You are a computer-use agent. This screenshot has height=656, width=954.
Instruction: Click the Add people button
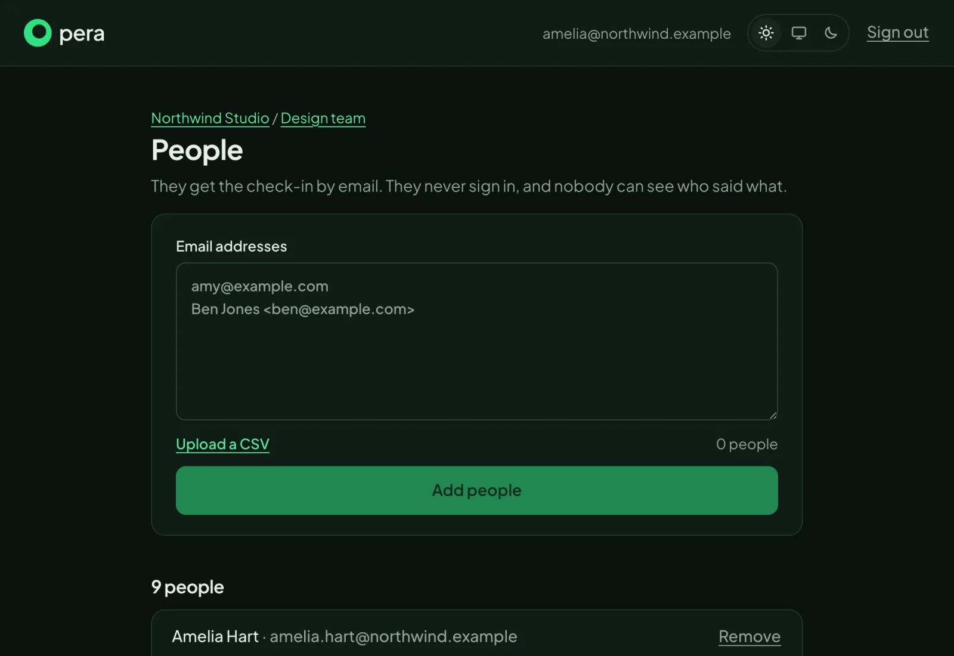click(476, 490)
